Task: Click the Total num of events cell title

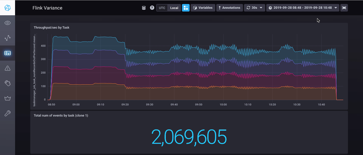Action: [61, 115]
